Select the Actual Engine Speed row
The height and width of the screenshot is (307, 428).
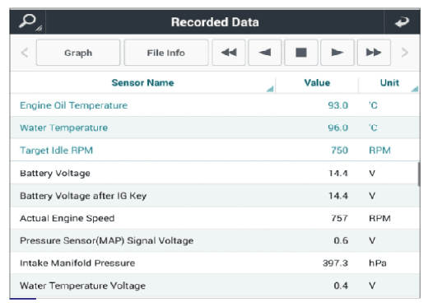pyautogui.click(x=215, y=218)
